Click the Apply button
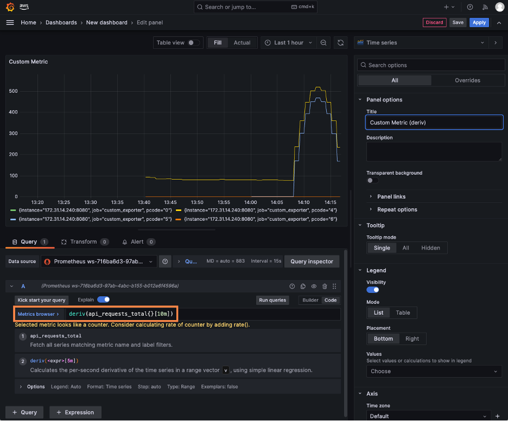This screenshot has width=508, height=421. (479, 23)
